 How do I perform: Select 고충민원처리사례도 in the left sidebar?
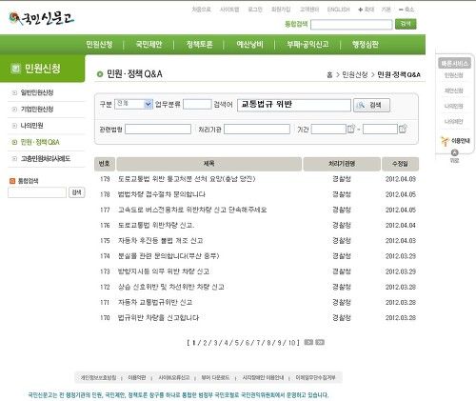(46, 159)
